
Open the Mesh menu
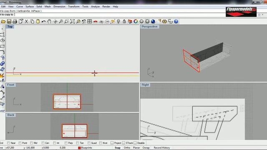[48, 7]
